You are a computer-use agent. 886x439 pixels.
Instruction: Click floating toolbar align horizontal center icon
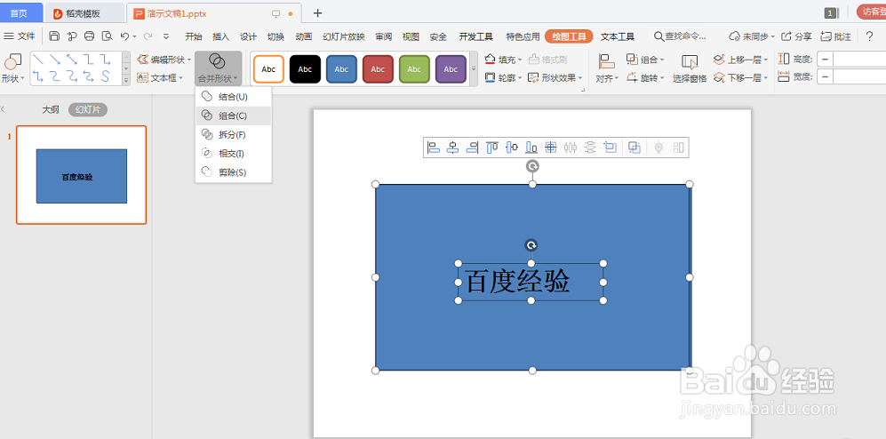[x=452, y=148]
